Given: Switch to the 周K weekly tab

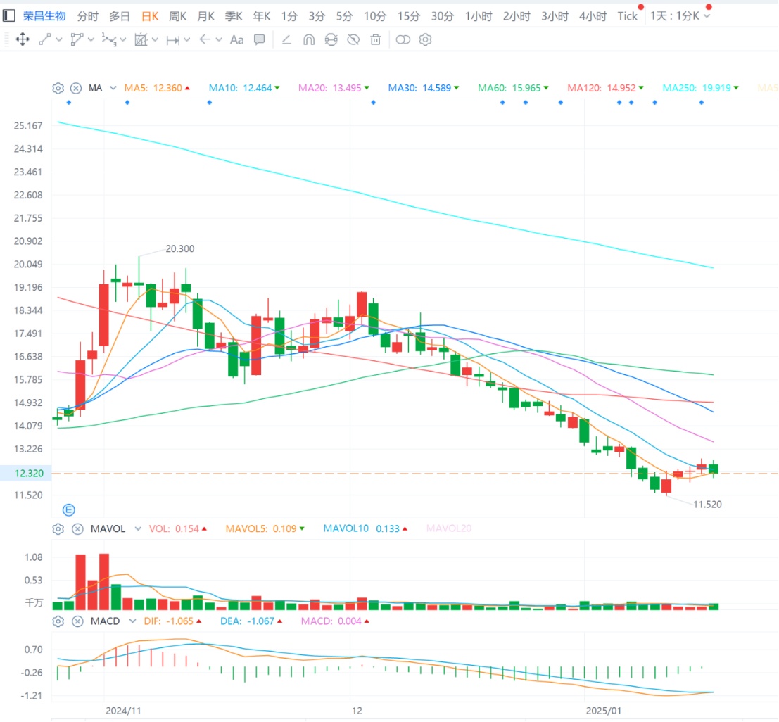Looking at the screenshot, I should point(178,16).
